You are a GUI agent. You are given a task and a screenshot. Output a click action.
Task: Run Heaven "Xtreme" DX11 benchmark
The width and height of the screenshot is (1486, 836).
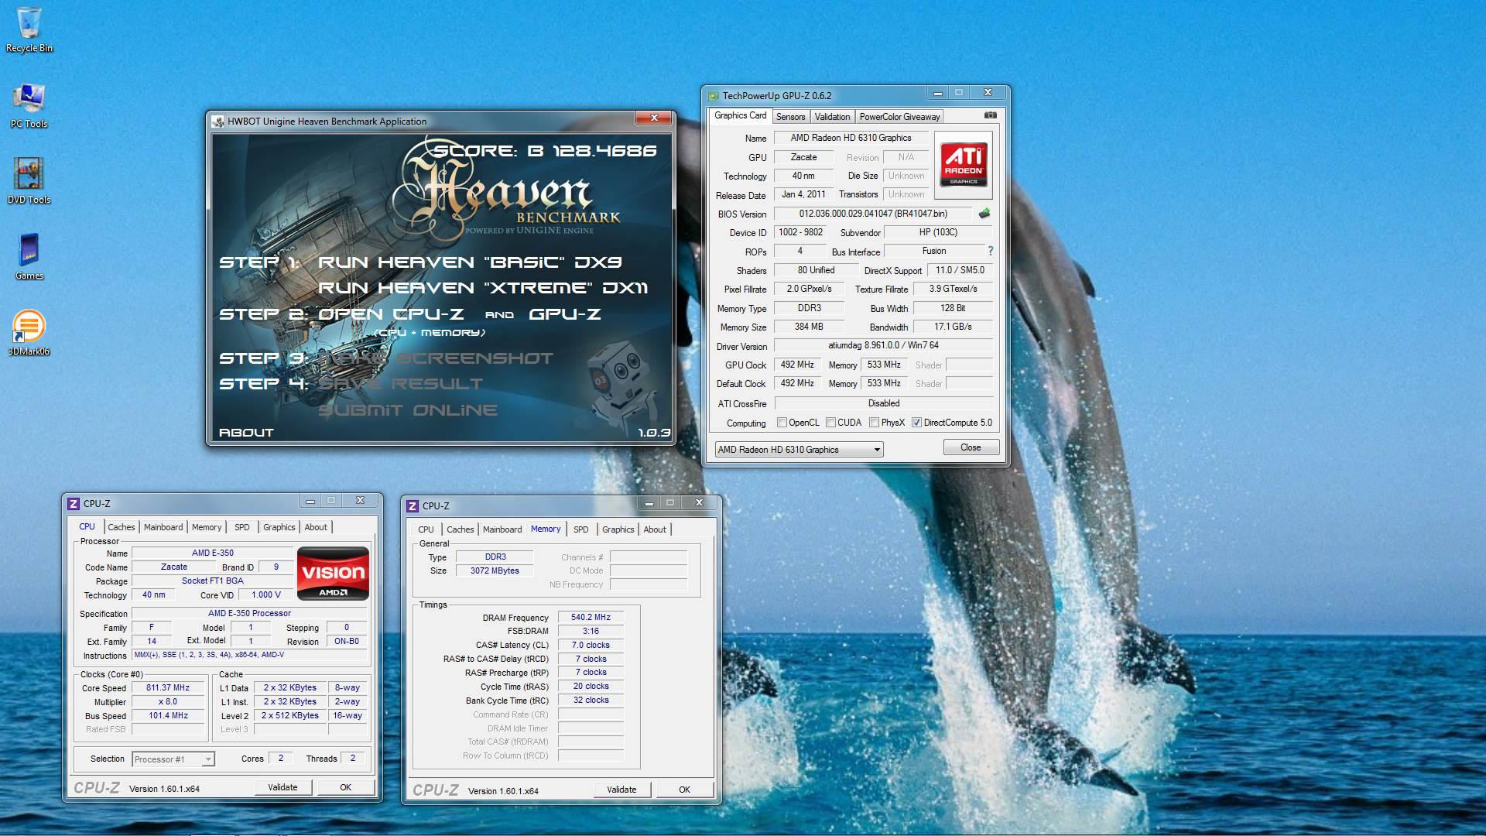(483, 288)
